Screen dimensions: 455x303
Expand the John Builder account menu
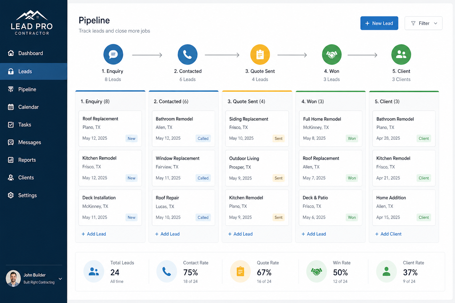coord(60,279)
